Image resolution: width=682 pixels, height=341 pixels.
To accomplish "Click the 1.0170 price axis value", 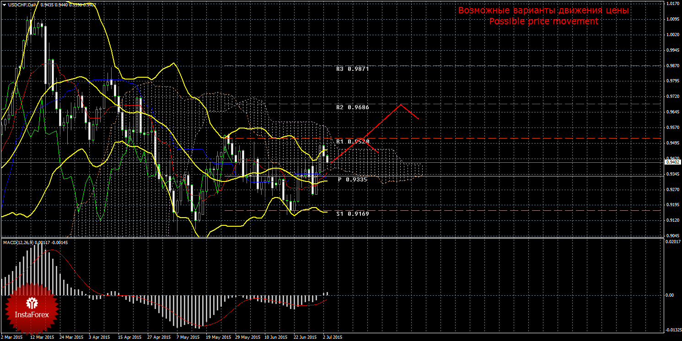I will tap(671, 4).
